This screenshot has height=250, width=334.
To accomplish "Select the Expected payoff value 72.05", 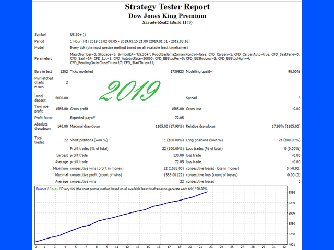I will (179, 118).
